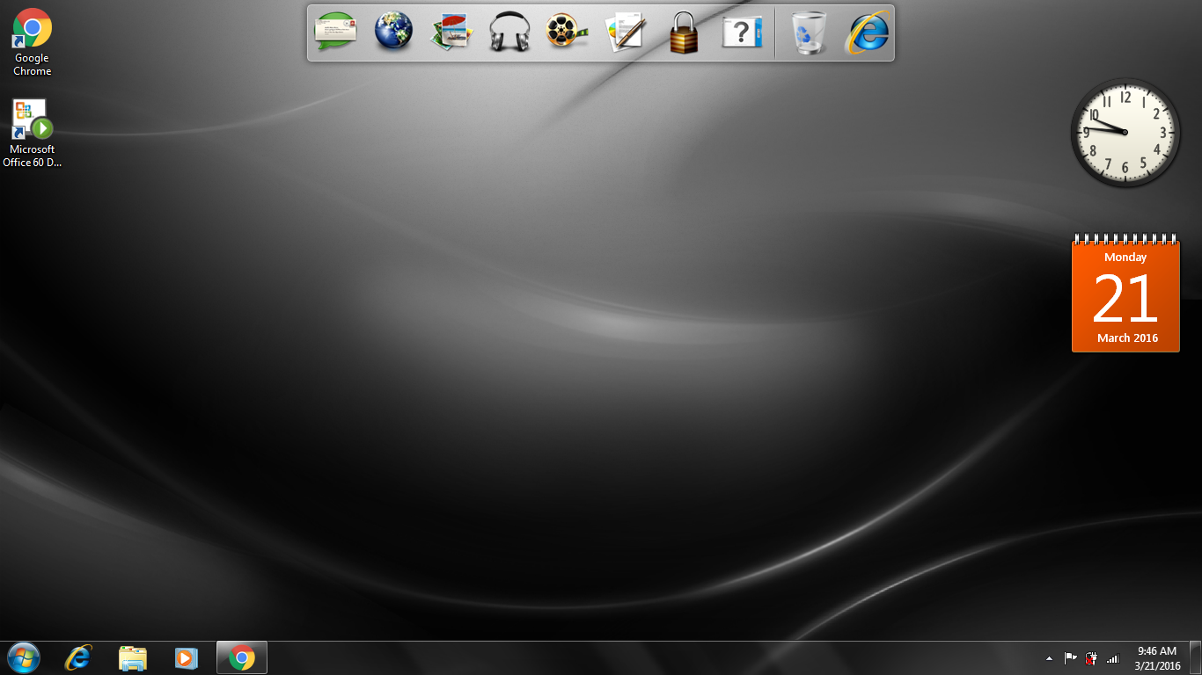Open the headphones music icon in dock
1202x675 pixels.
click(x=509, y=33)
